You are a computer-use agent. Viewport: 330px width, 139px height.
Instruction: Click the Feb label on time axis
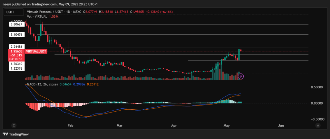pyautogui.click(x=70, y=125)
